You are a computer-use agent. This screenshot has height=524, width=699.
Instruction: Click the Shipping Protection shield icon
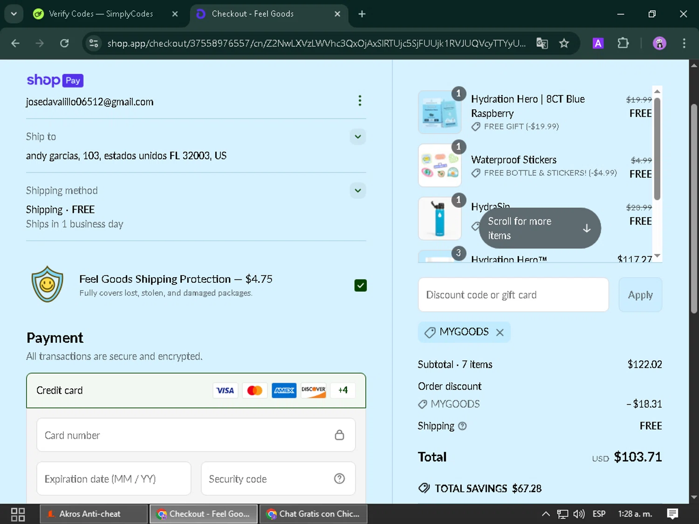(47, 284)
